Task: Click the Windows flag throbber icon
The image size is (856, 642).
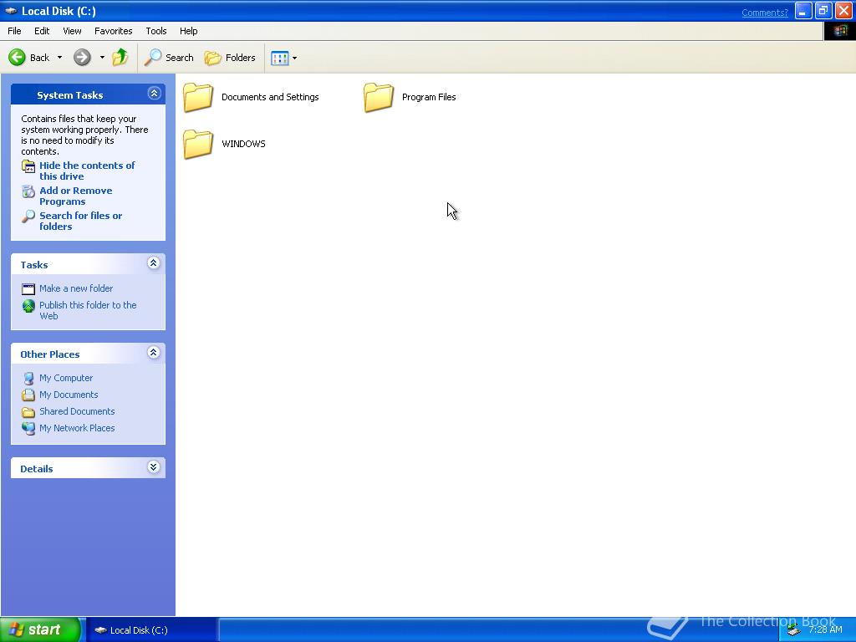Action: point(839,31)
